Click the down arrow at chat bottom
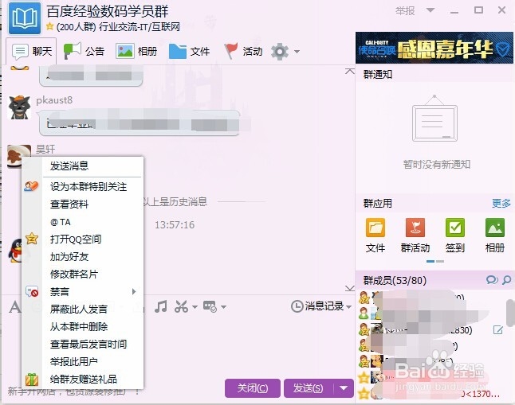This screenshot has height=405, width=515. [350, 288]
